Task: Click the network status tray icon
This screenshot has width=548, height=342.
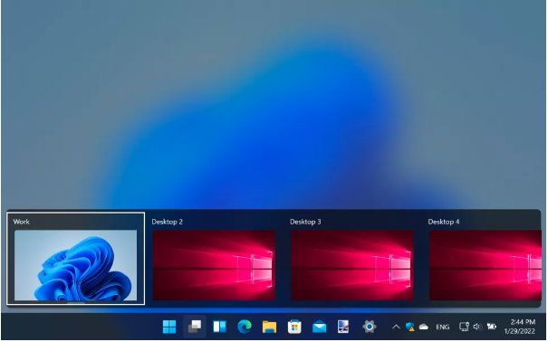Action: point(464,327)
